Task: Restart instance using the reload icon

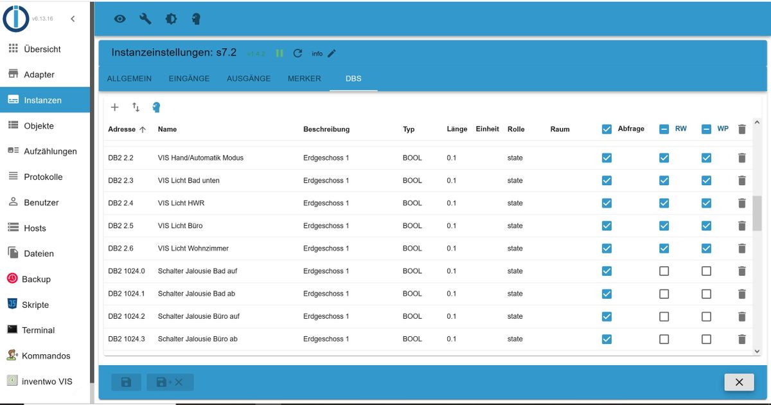Action: 297,53
